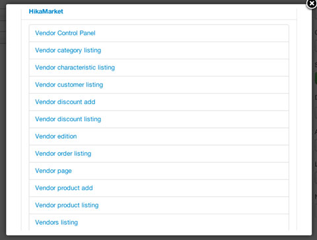317x240 pixels.
Task: Select Vendor discount add
Action: 65,102
